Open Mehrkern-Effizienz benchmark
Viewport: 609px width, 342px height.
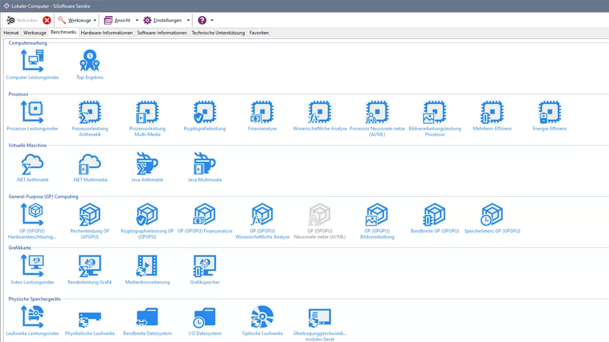coord(492,116)
